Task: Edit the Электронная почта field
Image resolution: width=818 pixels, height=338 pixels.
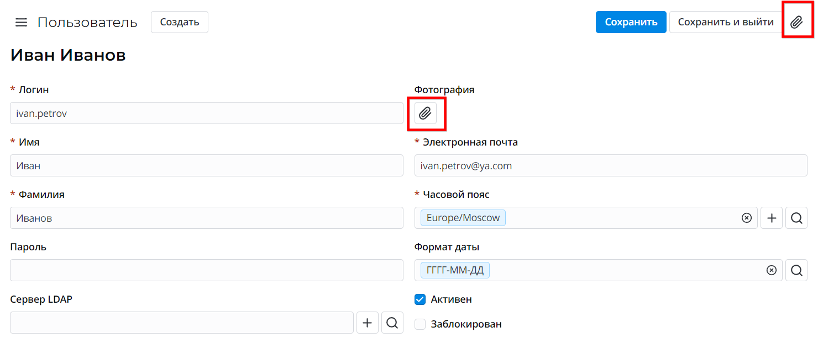Action: 611,165
